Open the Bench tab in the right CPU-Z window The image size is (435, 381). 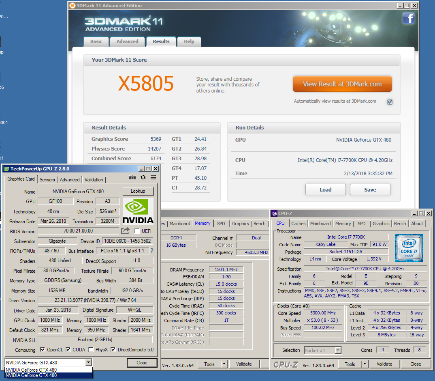400,224
